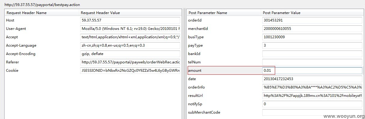The height and width of the screenshot is (119, 365).
Task: Edit the Referer header value field
Action: coord(130,62)
